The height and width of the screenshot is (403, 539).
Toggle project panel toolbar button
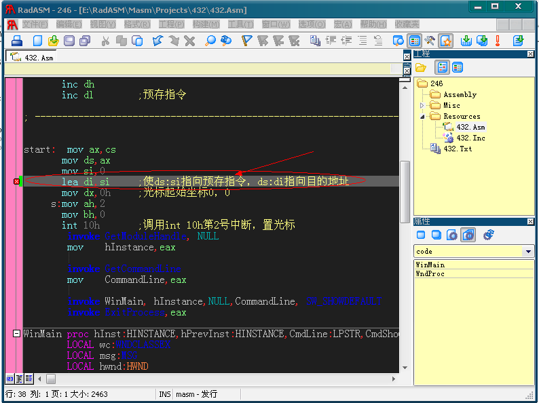coord(415,41)
